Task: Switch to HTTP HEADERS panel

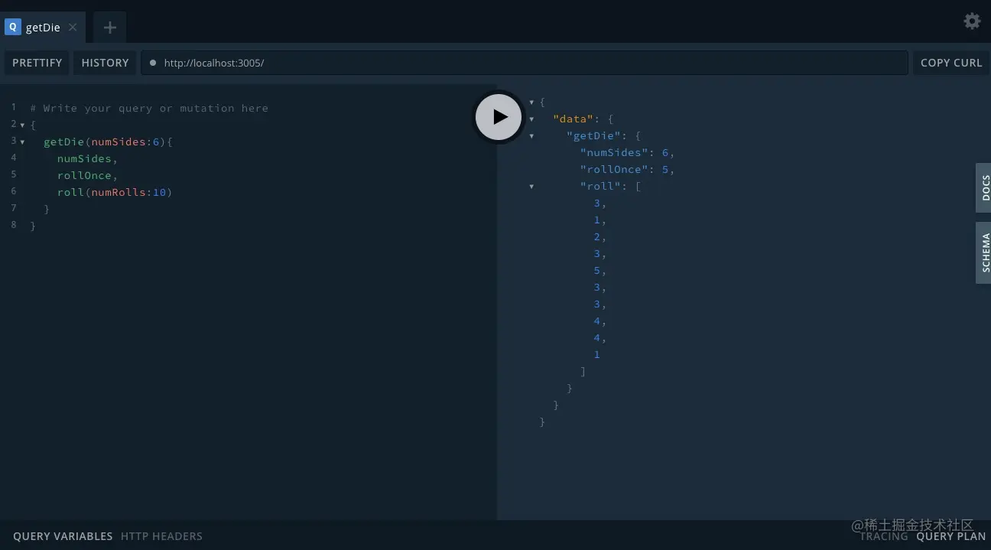Action: (161, 536)
